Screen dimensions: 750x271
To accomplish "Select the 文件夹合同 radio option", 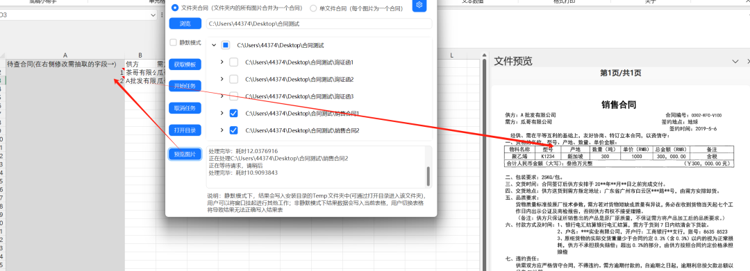I will coord(174,8).
